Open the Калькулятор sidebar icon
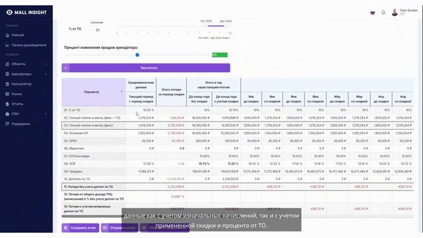The height and width of the screenshot is (238, 423). 7,84
